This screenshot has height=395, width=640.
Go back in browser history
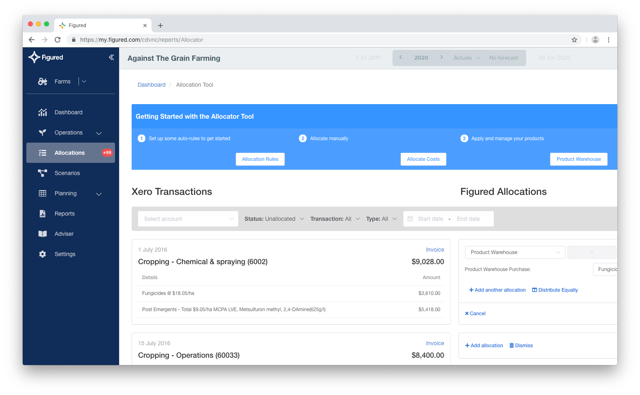click(x=32, y=40)
